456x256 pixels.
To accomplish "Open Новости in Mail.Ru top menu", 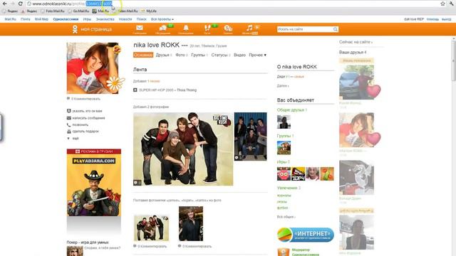I will coord(125,19).
